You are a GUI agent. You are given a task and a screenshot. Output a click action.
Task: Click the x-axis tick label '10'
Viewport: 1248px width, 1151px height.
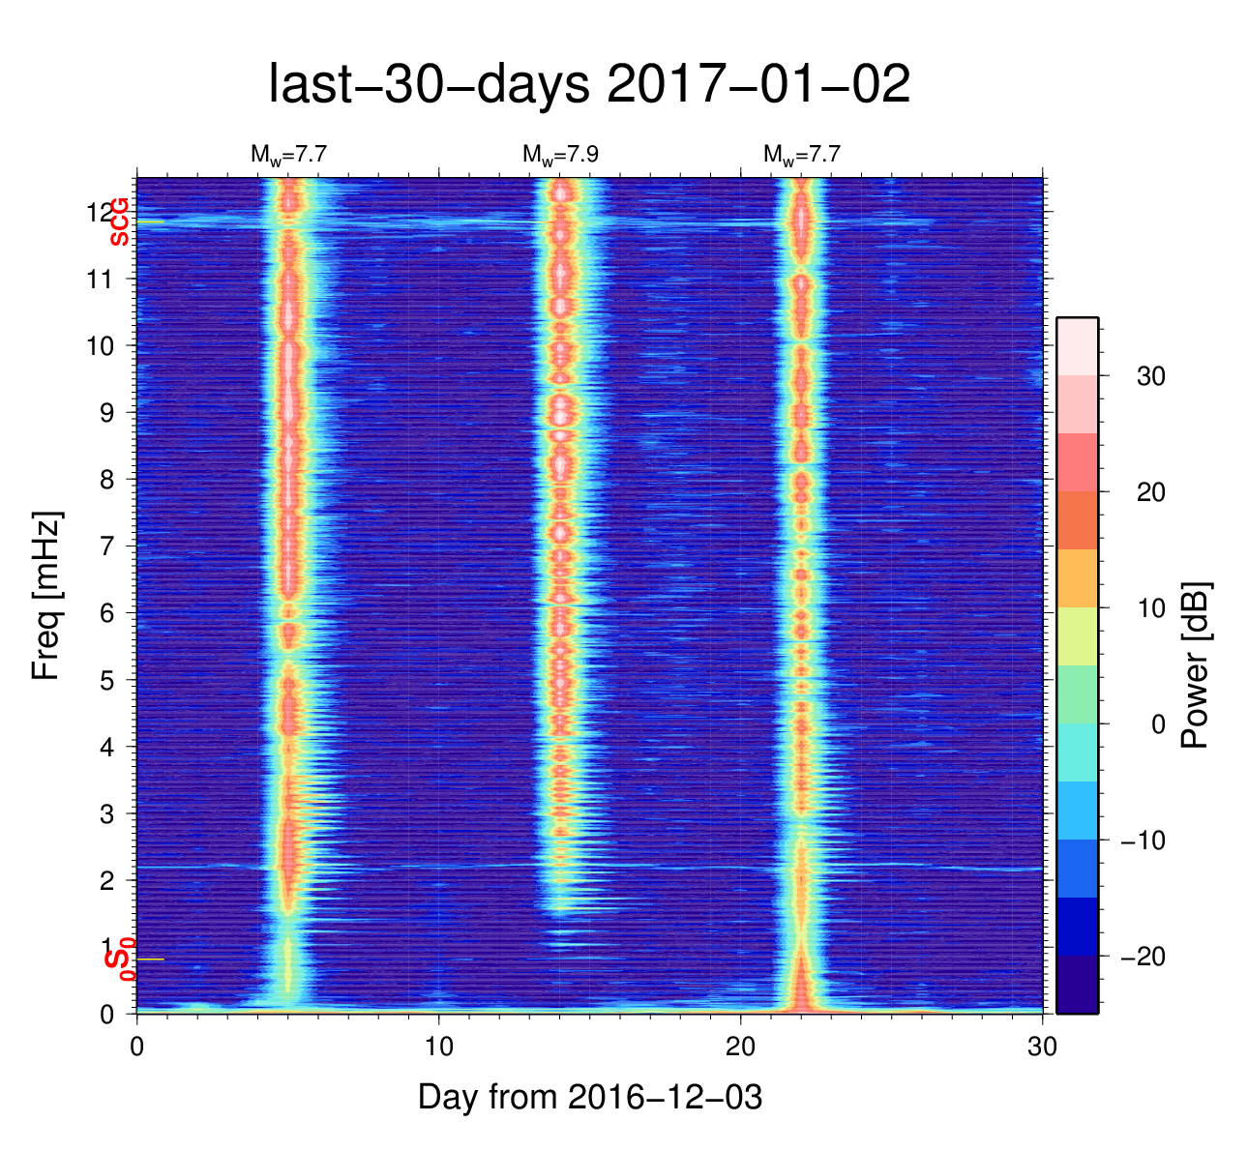438,1048
